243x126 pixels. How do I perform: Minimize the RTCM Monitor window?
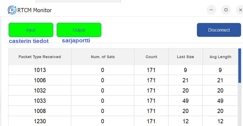click(211, 10)
